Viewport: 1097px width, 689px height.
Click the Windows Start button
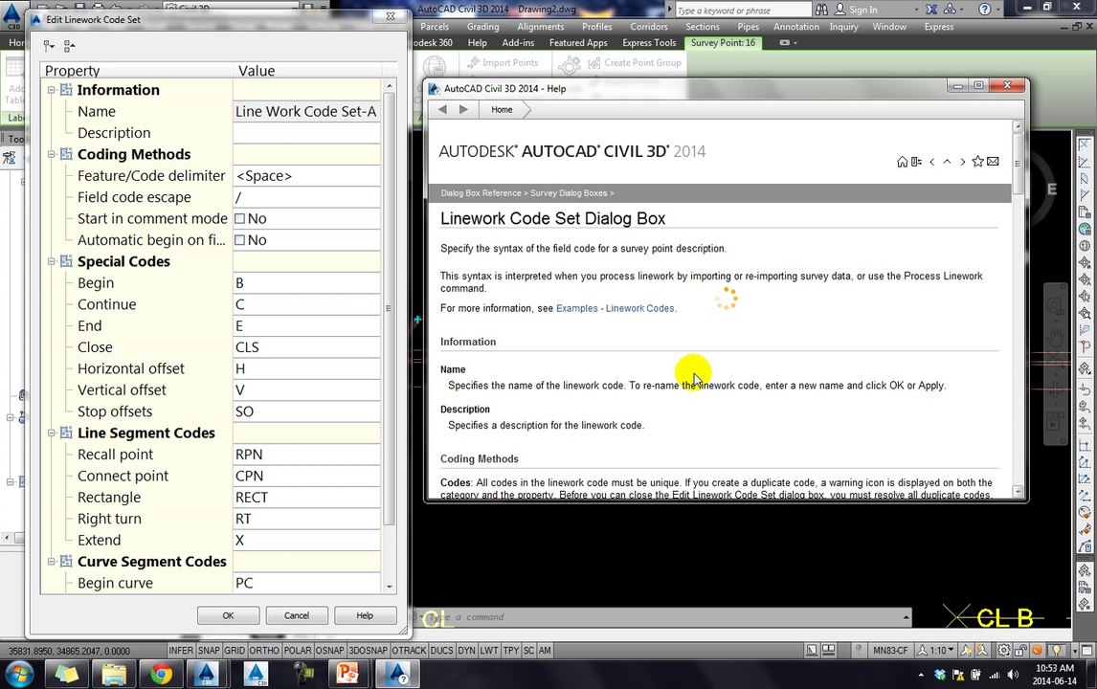coord(18,675)
